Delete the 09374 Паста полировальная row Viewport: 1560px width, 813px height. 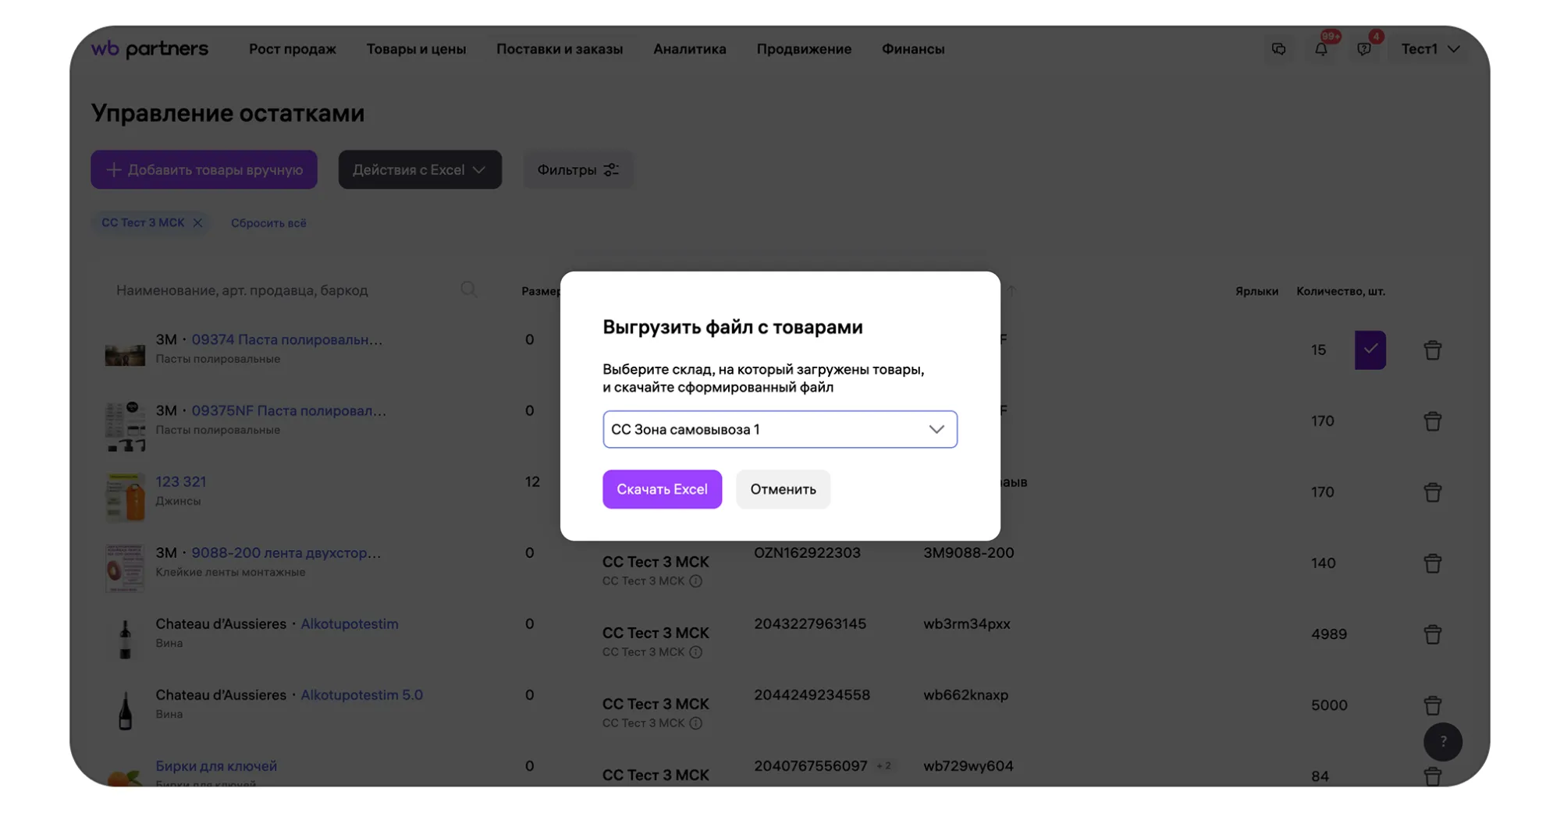pyautogui.click(x=1432, y=350)
